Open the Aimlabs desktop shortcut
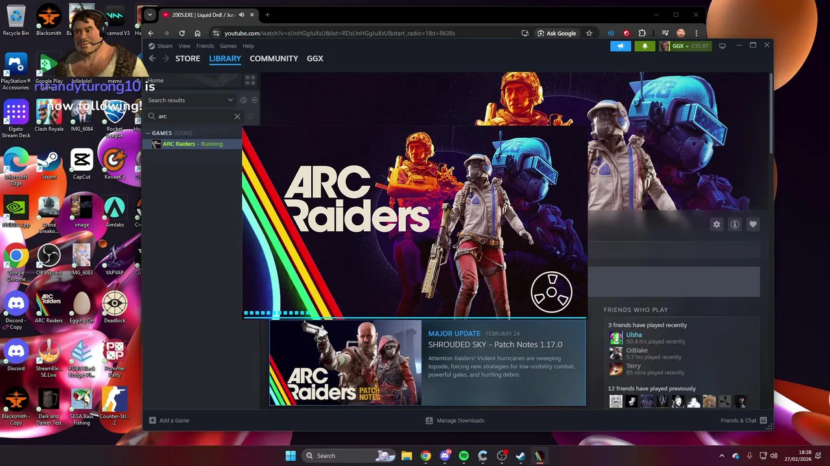 point(114,212)
